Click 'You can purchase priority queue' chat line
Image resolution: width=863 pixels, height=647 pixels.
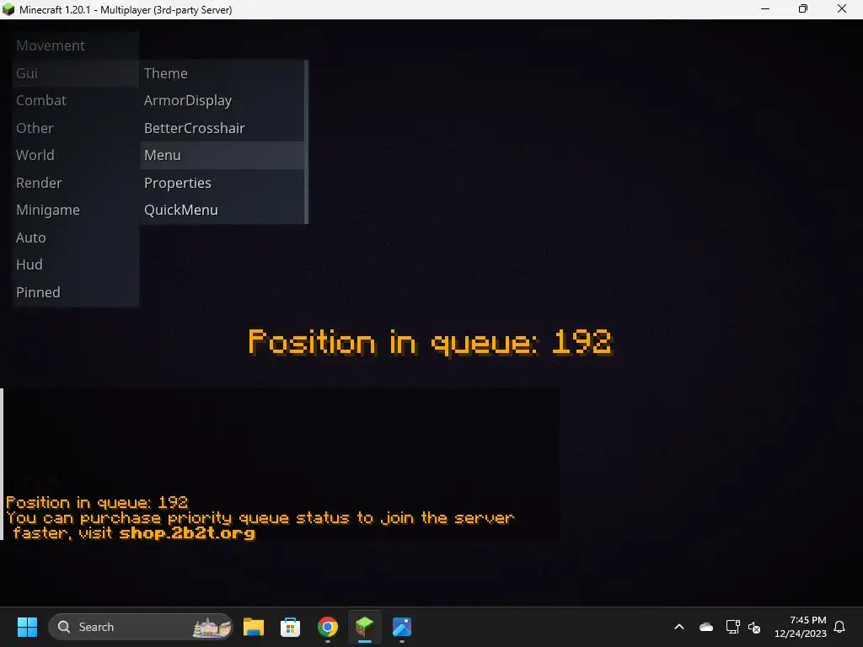[260, 518]
